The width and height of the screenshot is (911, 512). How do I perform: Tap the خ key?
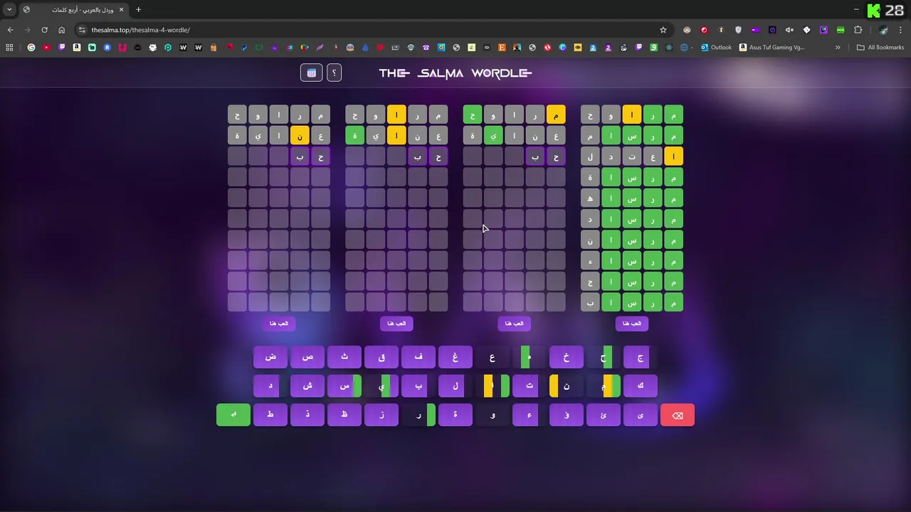click(x=567, y=357)
